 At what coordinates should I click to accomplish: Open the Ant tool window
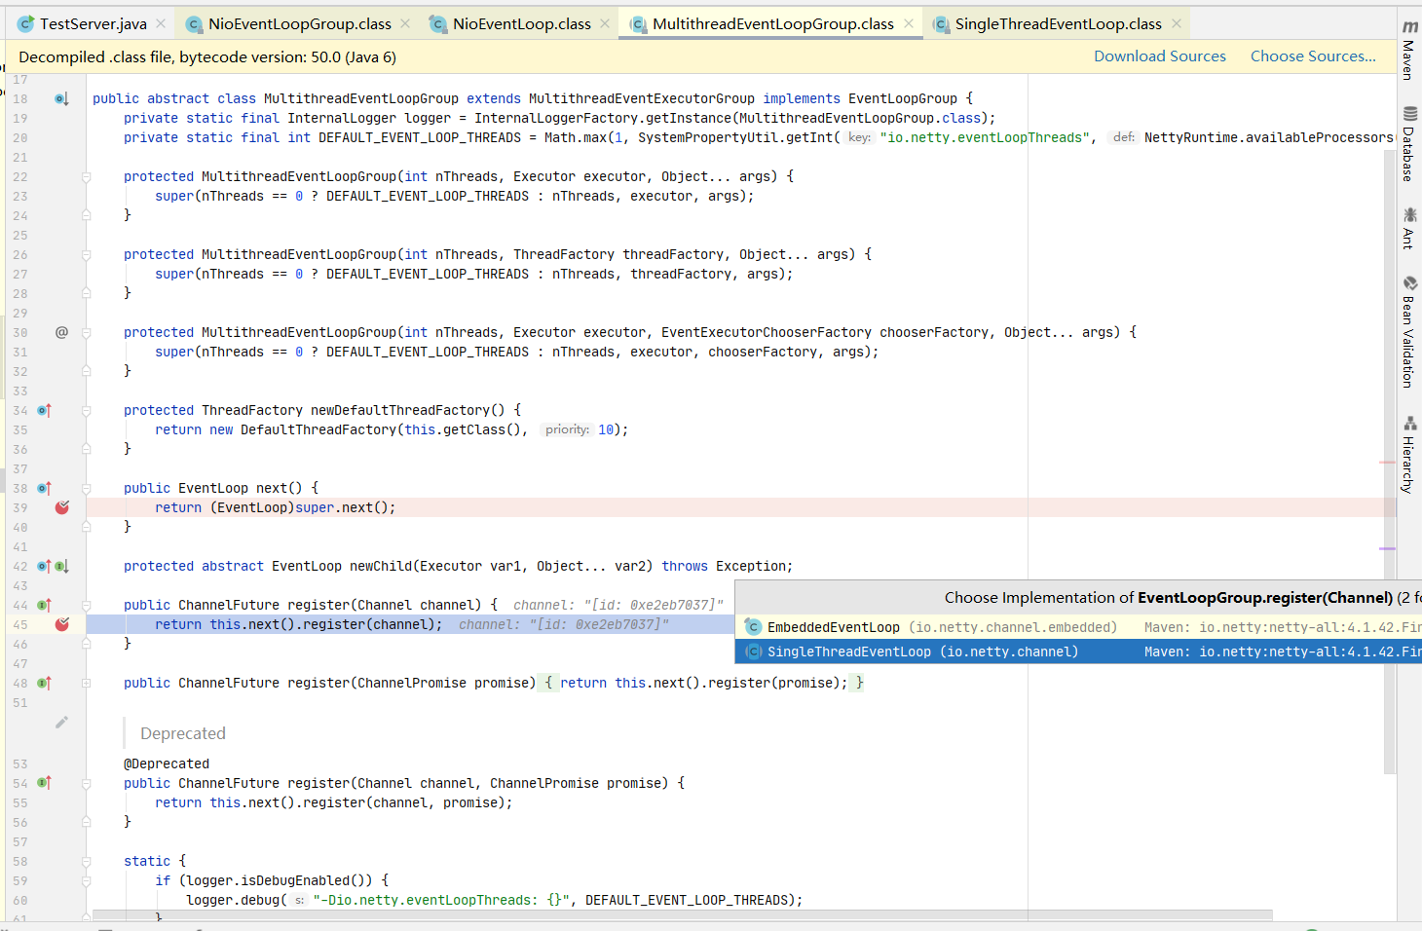(x=1409, y=228)
